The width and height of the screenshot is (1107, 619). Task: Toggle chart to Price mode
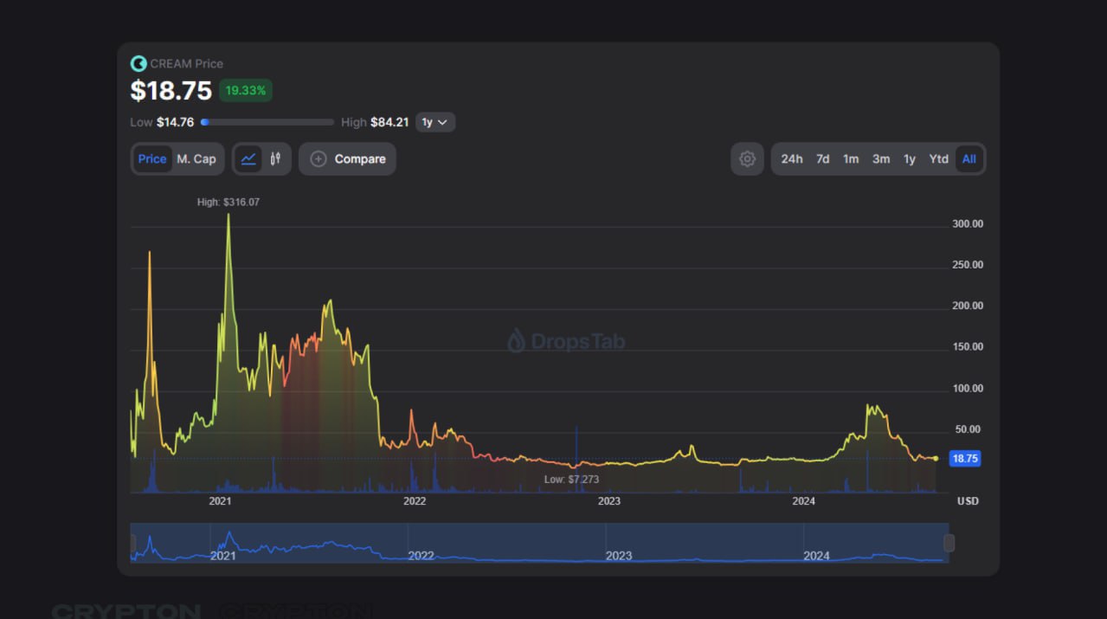coord(152,159)
